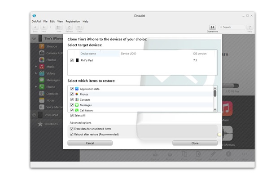Click the Voice Memos tile behind dialog
Screen dimensions: 280x180
pos(227,134)
